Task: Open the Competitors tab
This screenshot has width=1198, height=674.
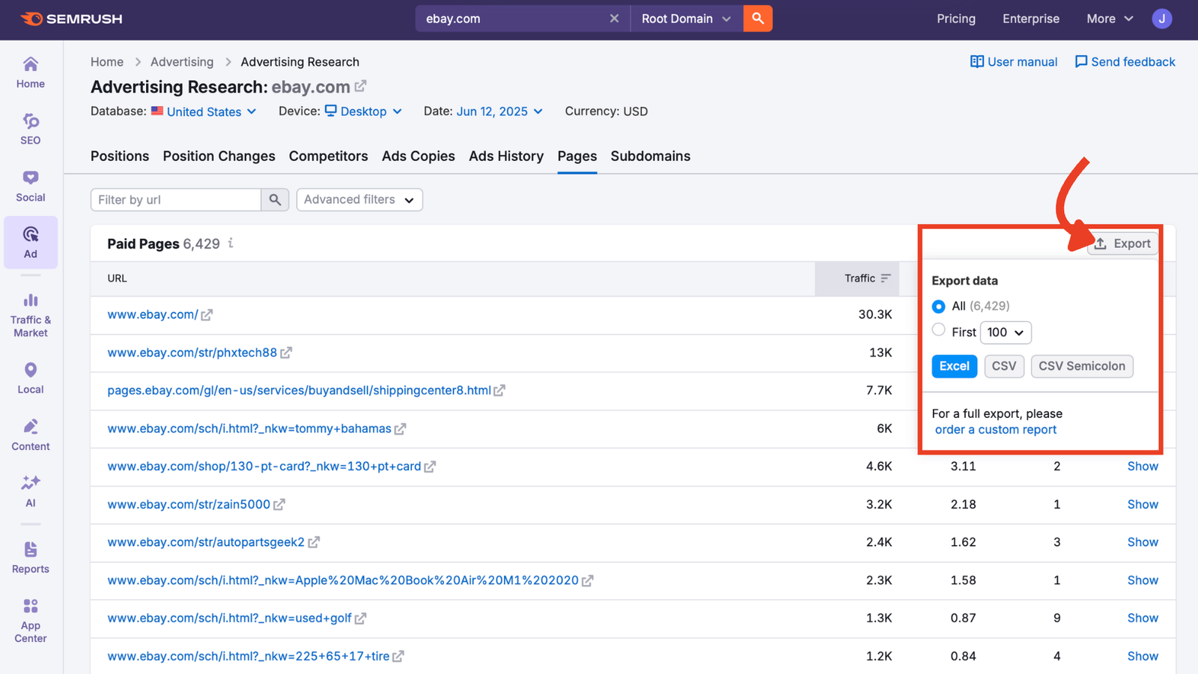Action: [x=328, y=156]
